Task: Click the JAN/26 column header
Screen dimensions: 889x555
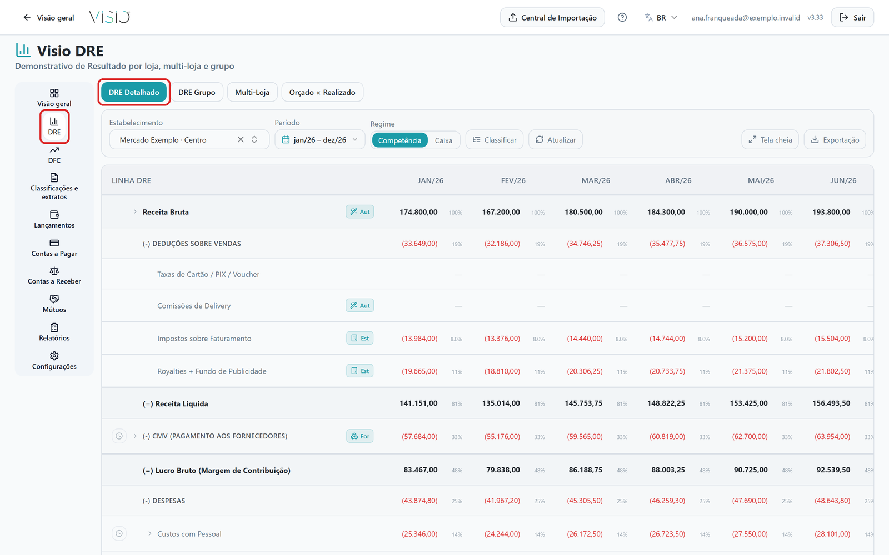Action: (x=431, y=180)
